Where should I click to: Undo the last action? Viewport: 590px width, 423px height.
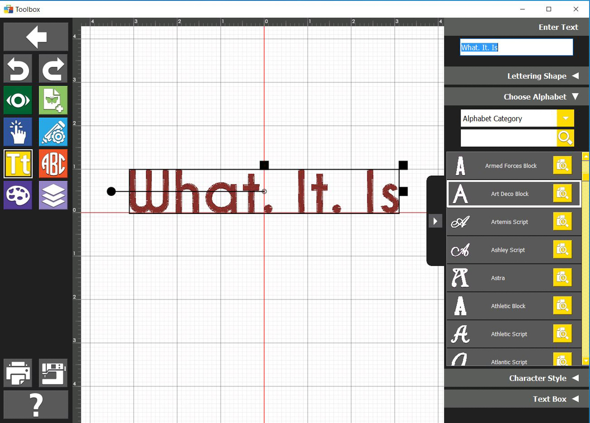[18, 68]
